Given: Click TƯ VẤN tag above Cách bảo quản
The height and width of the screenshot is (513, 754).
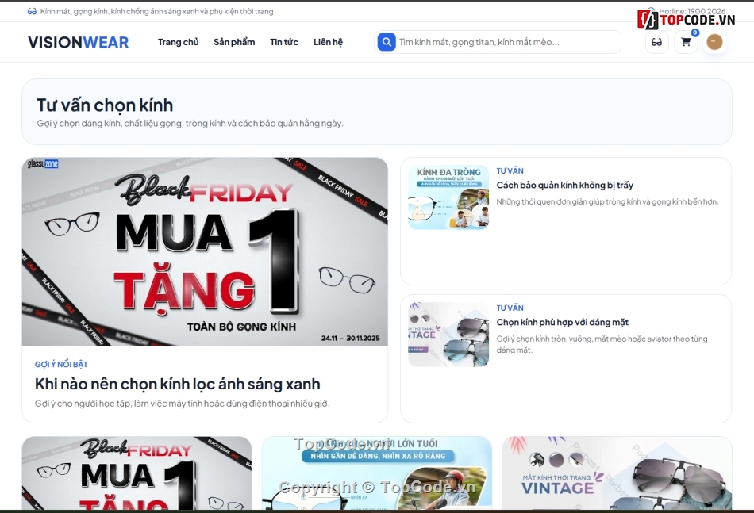Looking at the screenshot, I should click(510, 170).
